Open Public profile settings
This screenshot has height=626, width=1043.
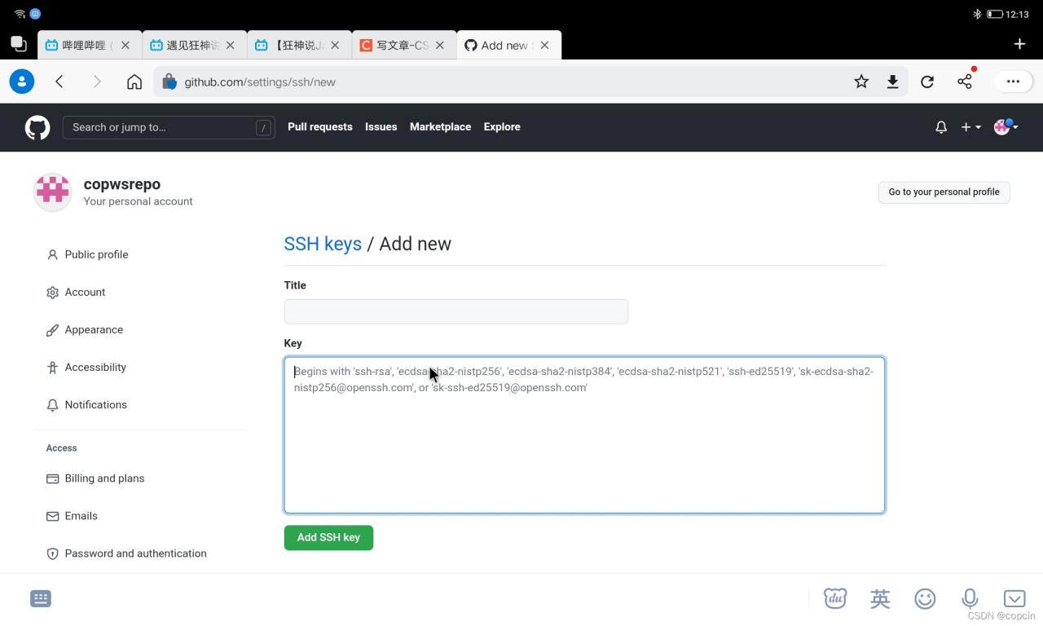point(96,254)
